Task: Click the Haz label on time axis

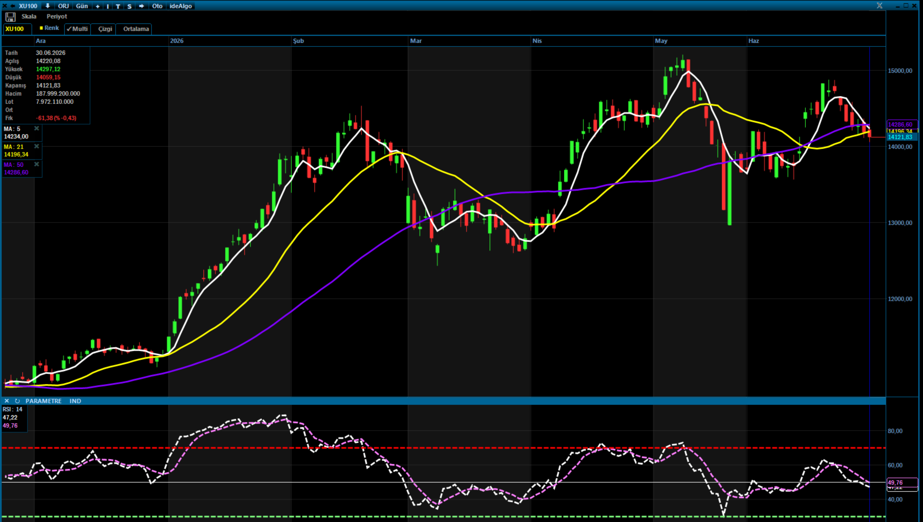Action: (x=754, y=41)
